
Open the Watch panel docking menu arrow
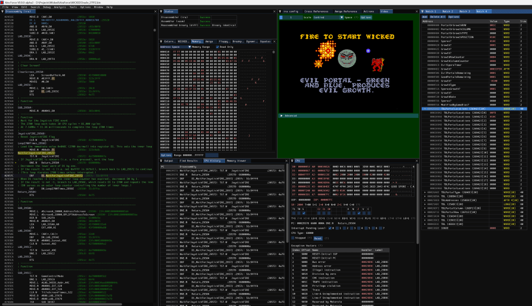point(423,11)
